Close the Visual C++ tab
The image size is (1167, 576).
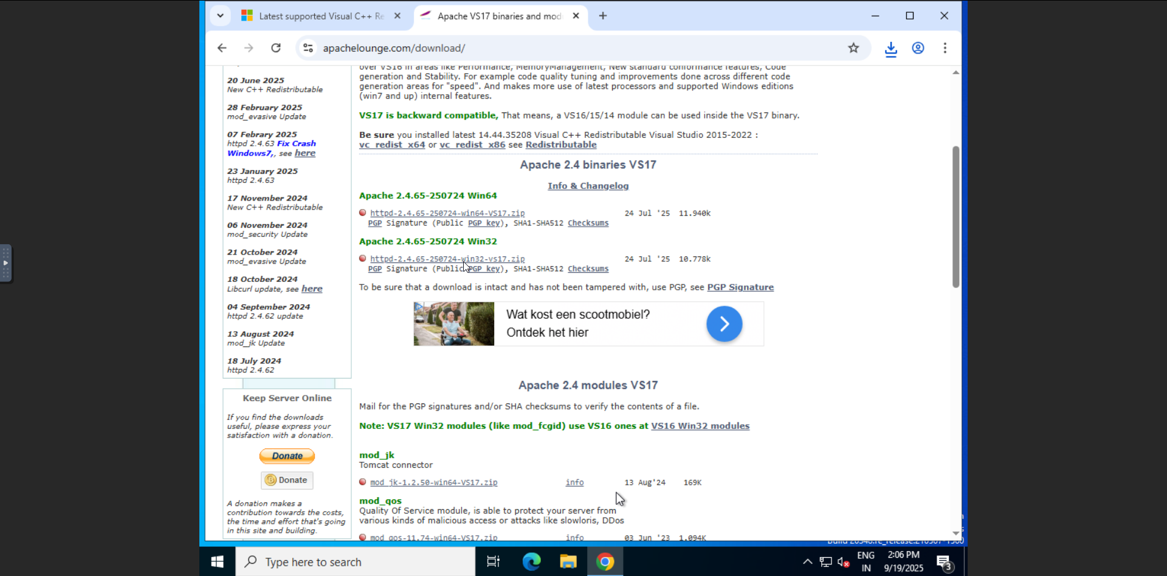[397, 16]
